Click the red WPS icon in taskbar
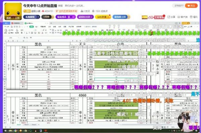Viewport: 201px width, 133px height. tap(46, 131)
